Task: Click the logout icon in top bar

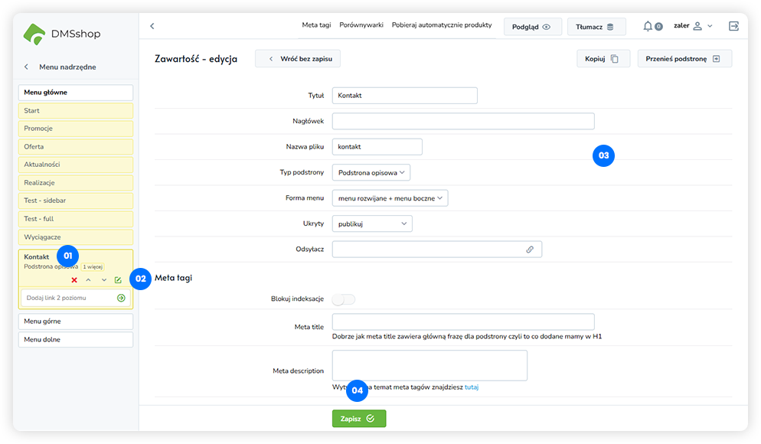Action: pos(733,26)
